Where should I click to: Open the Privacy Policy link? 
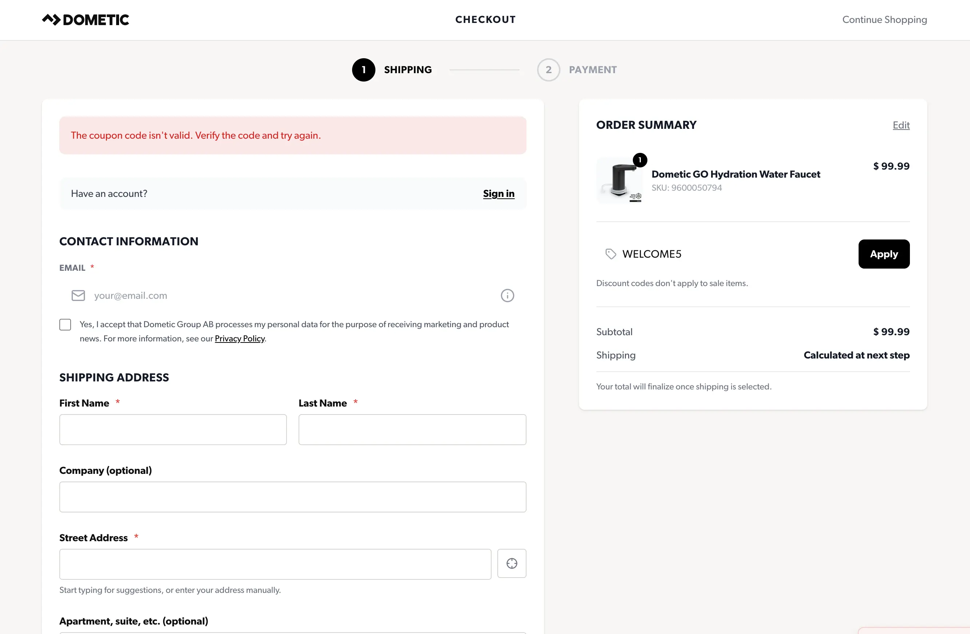(240, 338)
